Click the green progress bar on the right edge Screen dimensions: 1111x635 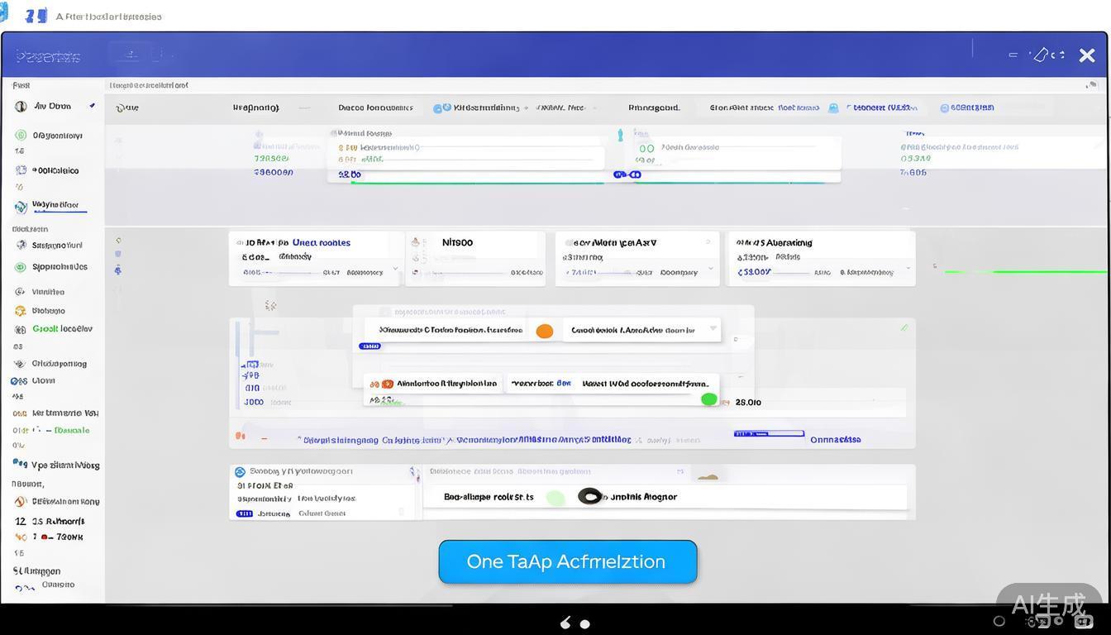click(x=1025, y=271)
